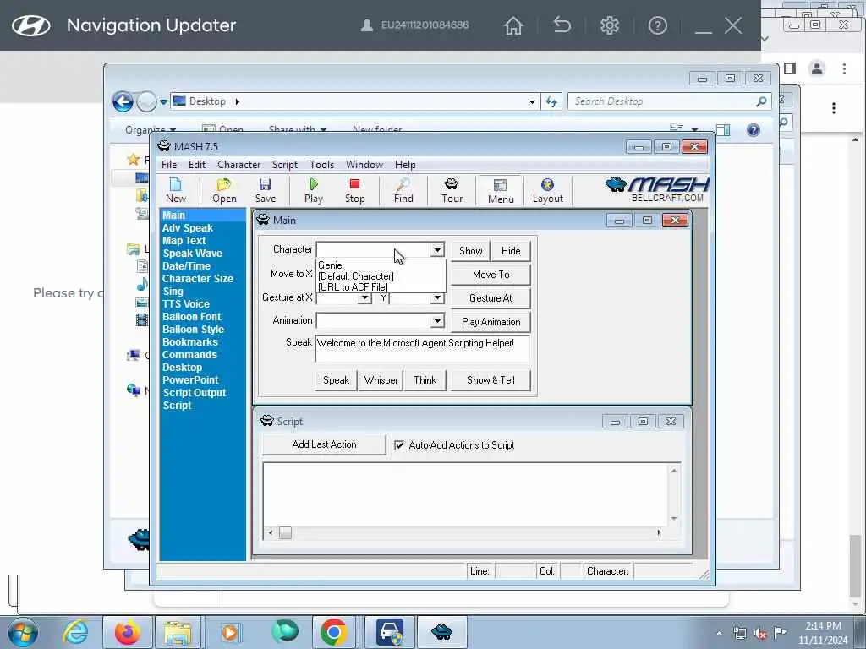Open the Edit menu in MASH
The height and width of the screenshot is (649, 866).
[x=196, y=165]
